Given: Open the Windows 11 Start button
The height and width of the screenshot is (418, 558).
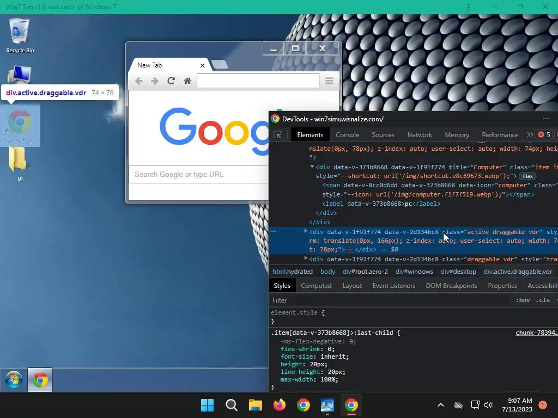Looking at the screenshot, I should 207,405.
